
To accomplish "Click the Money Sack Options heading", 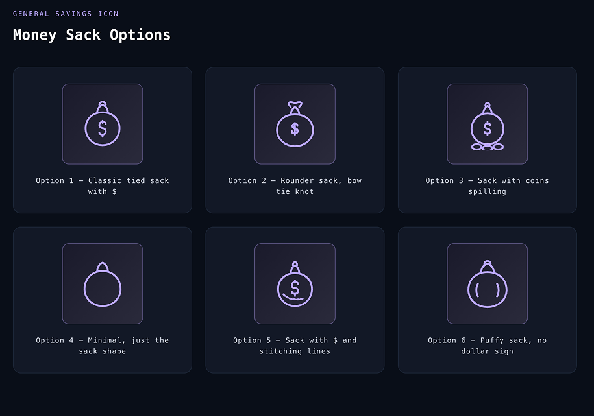I will (92, 35).
